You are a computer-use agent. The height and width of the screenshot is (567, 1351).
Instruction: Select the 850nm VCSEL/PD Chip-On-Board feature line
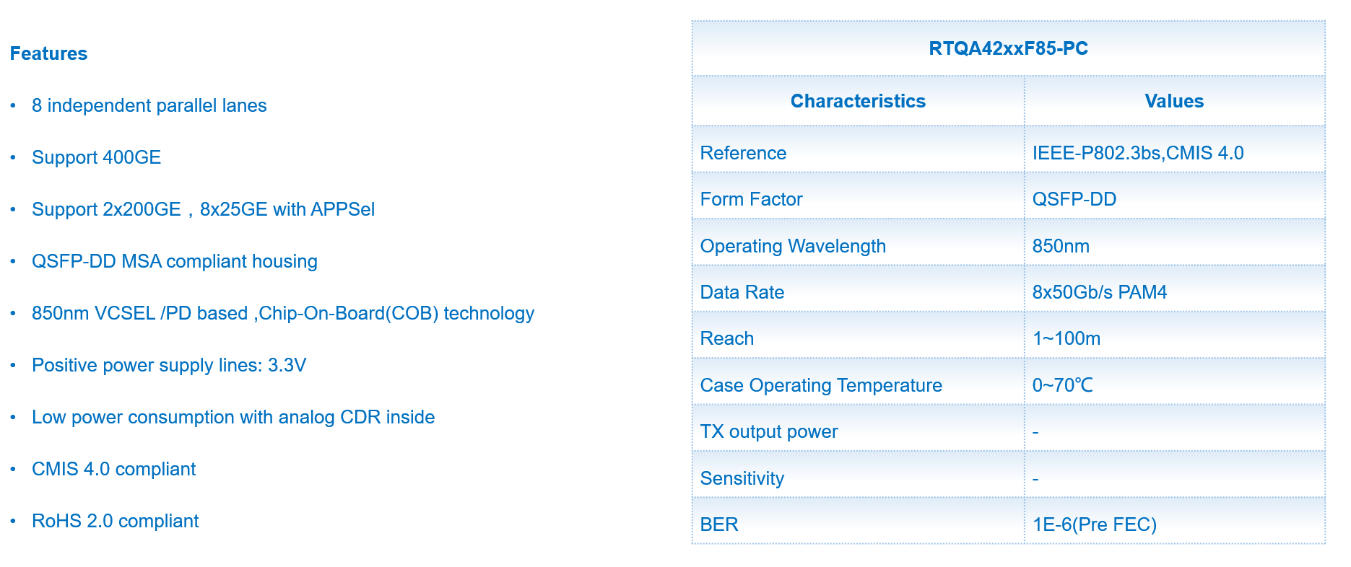pos(282,313)
